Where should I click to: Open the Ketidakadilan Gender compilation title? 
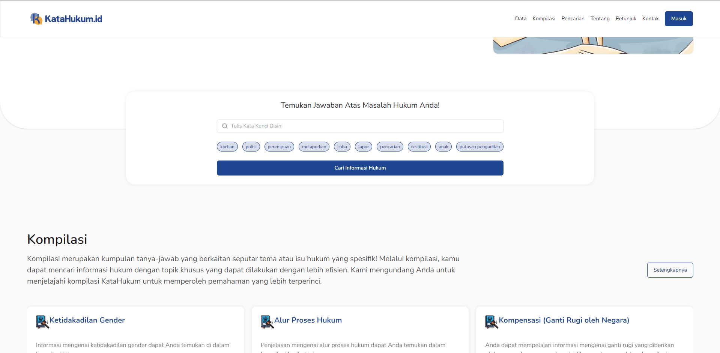click(87, 320)
